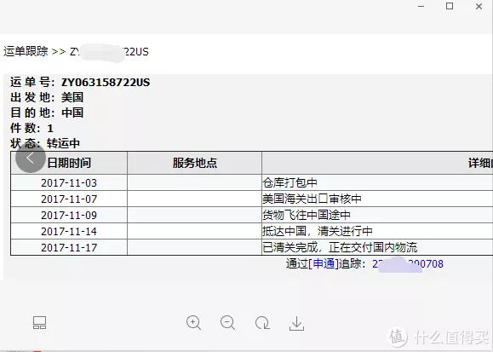
Task: Select the date 2017-11-07 cell
Action: pyautogui.click(x=69, y=199)
